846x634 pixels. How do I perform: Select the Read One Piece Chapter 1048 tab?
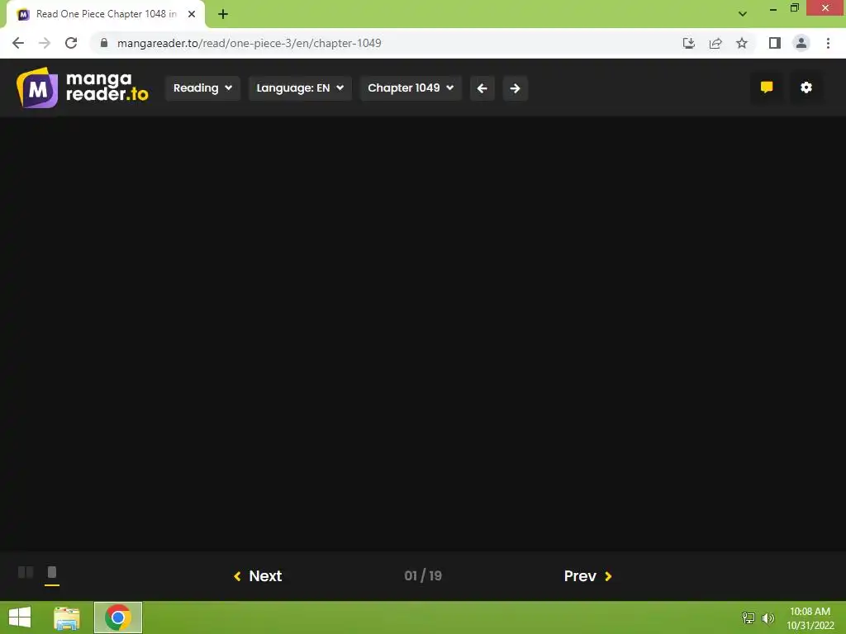(106, 14)
